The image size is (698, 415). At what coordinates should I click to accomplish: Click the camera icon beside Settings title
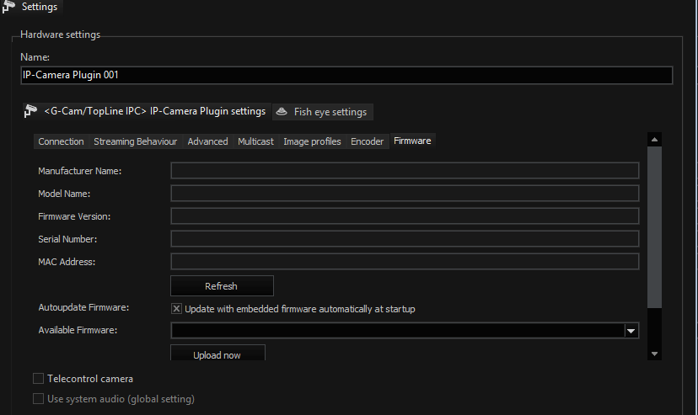[x=8, y=7]
